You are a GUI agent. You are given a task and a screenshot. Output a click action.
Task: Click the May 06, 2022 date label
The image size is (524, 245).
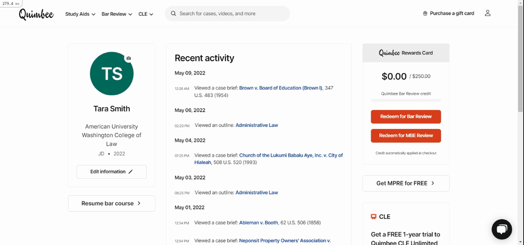[x=190, y=111]
